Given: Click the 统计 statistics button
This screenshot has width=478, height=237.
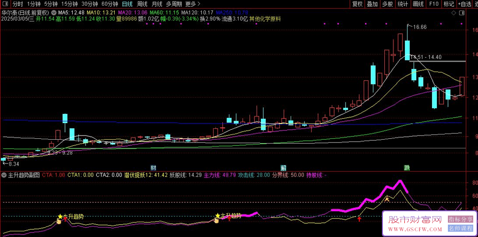Looking at the screenshot, I should tap(402, 4).
